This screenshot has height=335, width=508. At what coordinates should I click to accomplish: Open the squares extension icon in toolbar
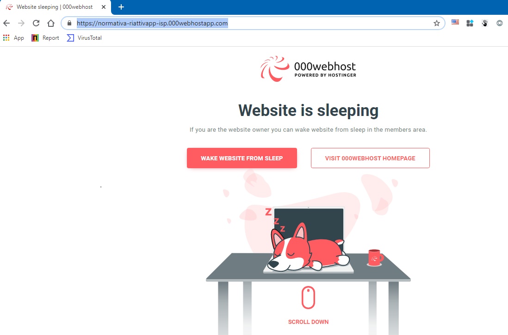470,23
